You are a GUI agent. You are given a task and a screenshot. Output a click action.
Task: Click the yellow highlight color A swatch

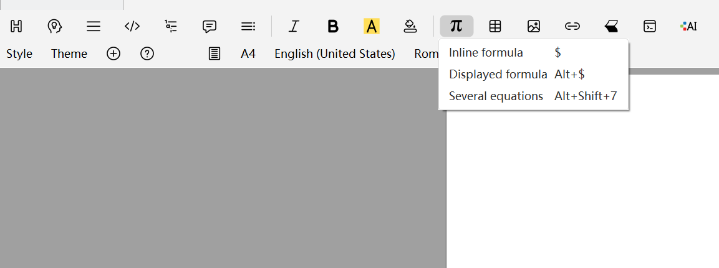click(372, 26)
